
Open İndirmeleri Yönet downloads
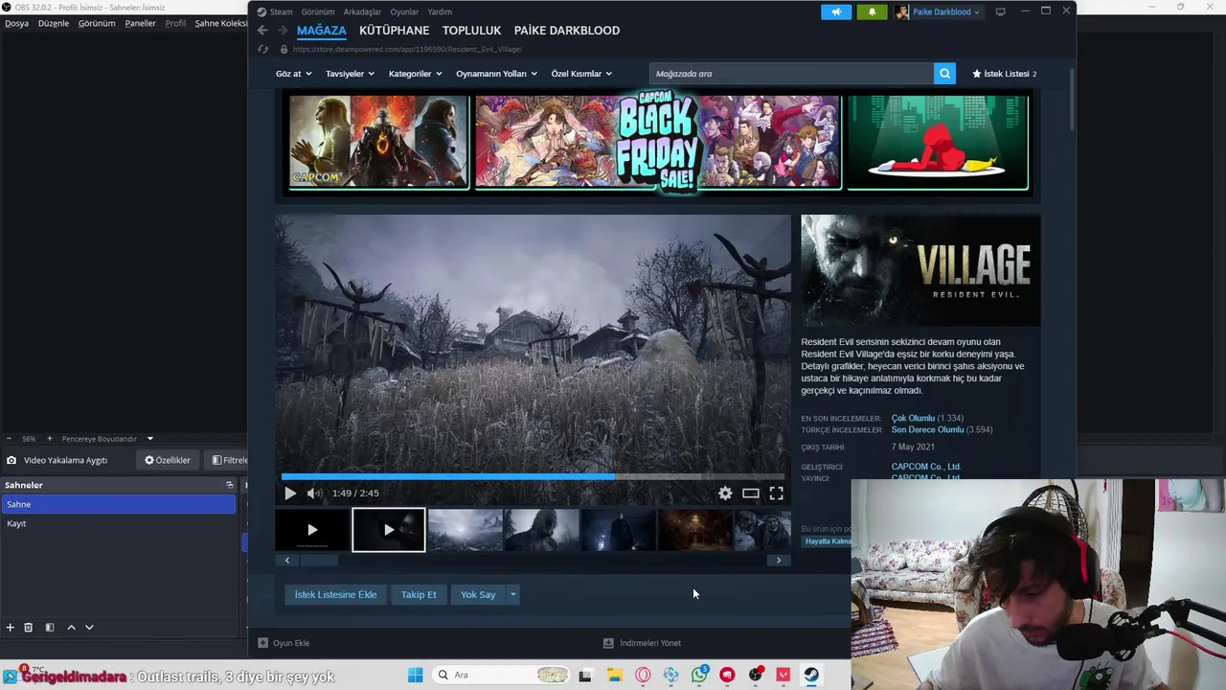[642, 643]
